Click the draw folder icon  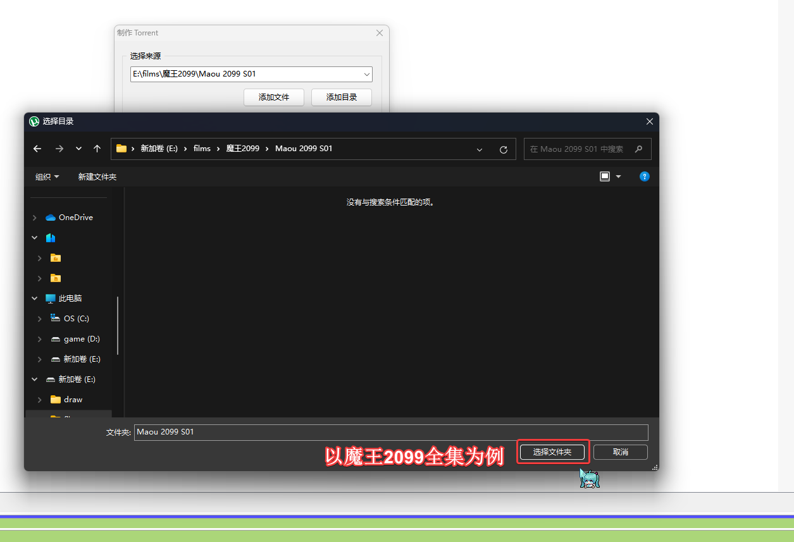click(56, 400)
